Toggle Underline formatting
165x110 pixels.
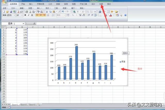pos(32,15)
